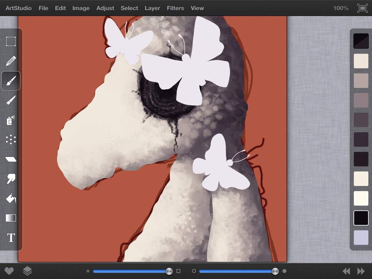Click the Undo double-arrow button
Screen dimensions: 372x279
pos(346,271)
